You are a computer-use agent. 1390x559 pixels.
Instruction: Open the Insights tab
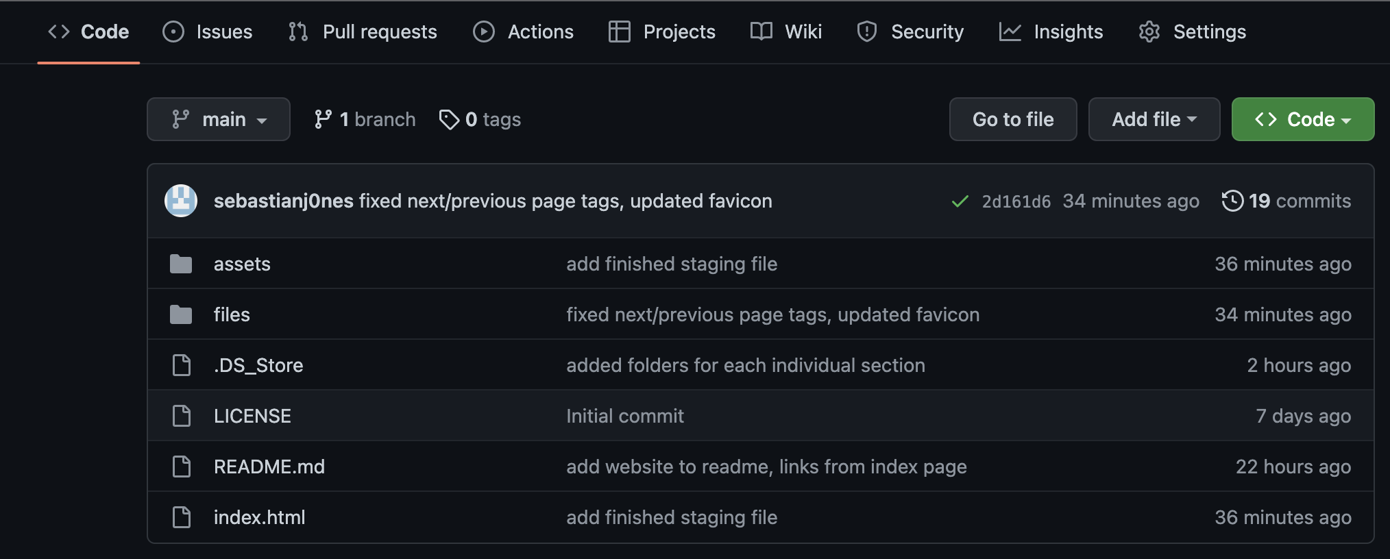pos(1051,32)
